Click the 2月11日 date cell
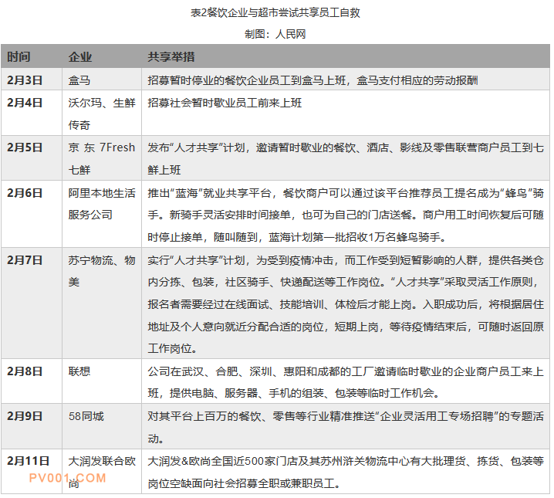This screenshot has height=498, width=554. (x=28, y=461)
